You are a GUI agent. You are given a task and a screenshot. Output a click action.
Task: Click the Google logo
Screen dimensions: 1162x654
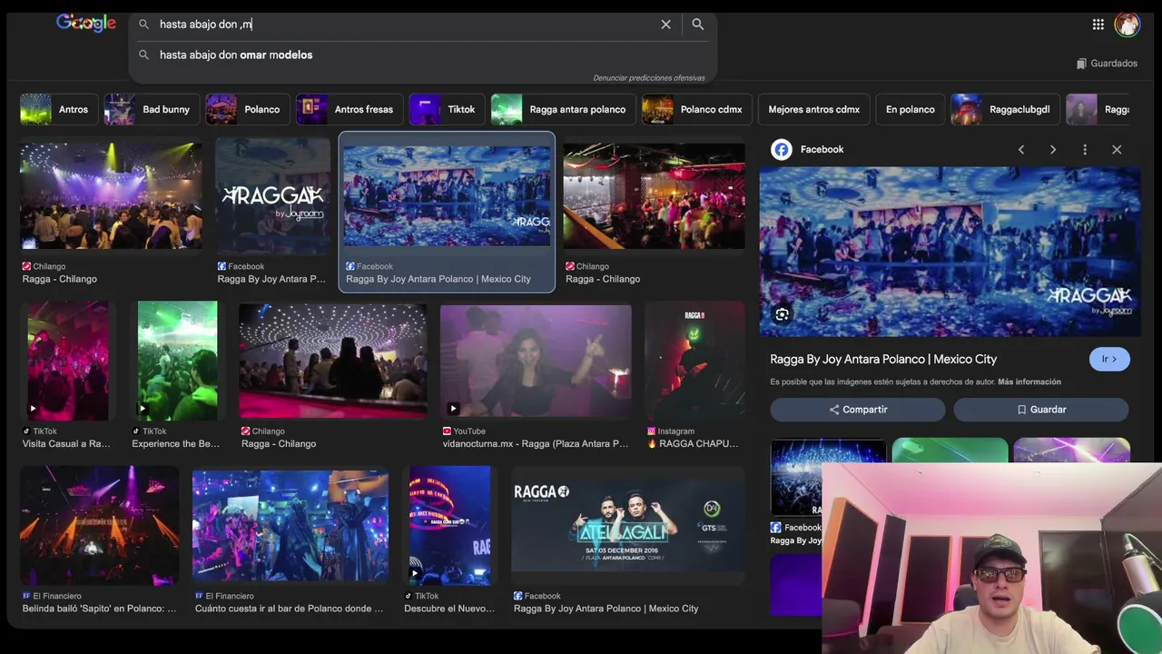(x=86, y=23)
